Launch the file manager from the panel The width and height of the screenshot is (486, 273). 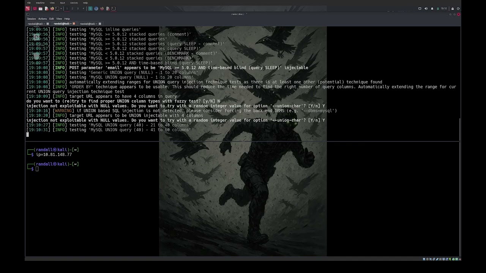click(41, 8)
